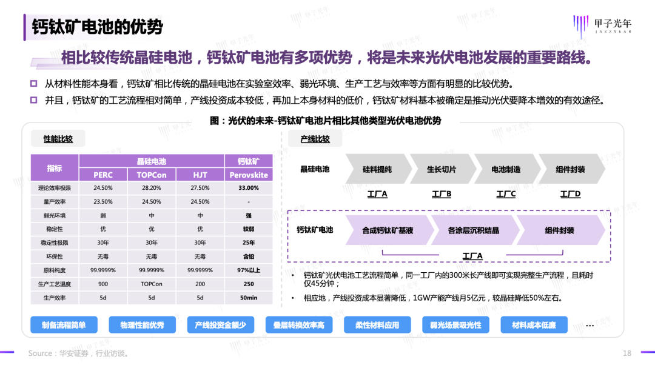This screenshot has width=655, height=368.
Task: Open the 性能比较 section label
Action: pyautogui.click(x=58, y=139)
